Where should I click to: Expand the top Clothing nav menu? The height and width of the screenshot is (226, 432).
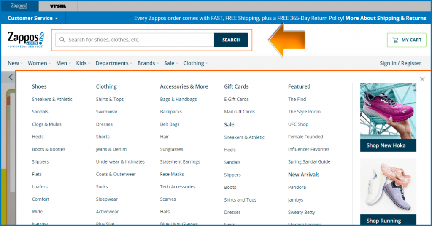tap(195, 63)
